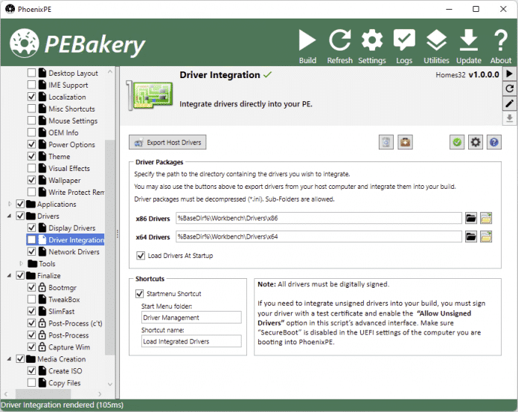
Task: Select Network Drivers in the tree
Action: [x=73, y=252]
